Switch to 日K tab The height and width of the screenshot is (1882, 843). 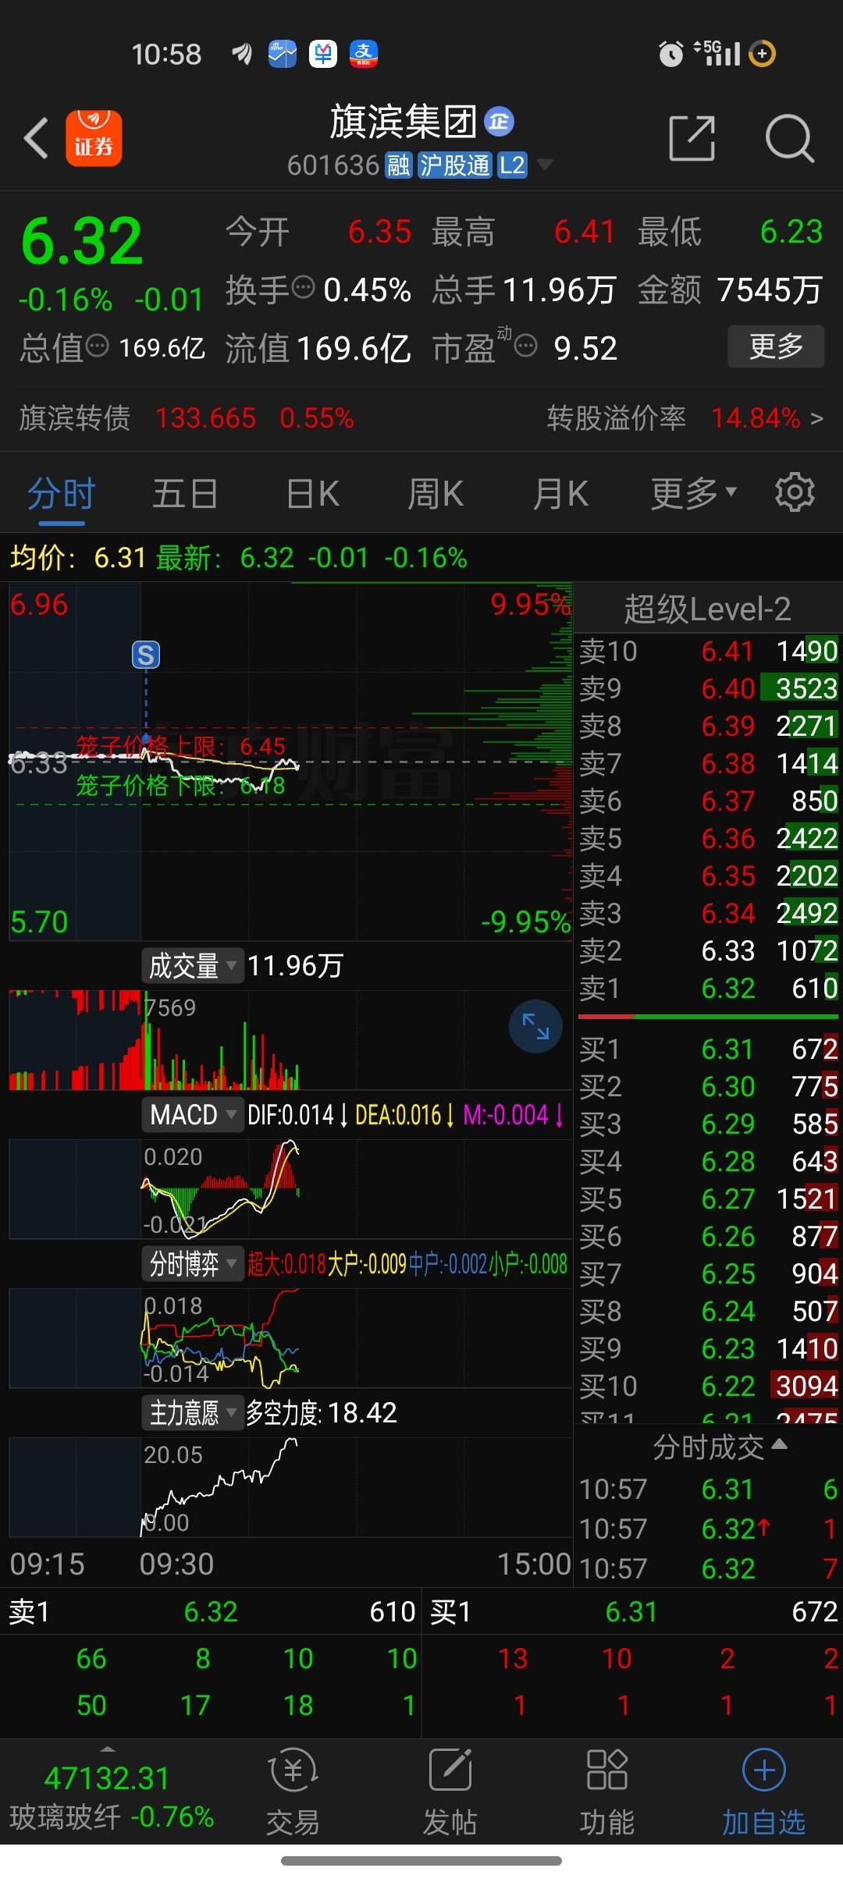312,493
